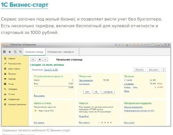The width and height of the screenshot is (173, 135).
Task: Select the fourth news pagination dot
Action: (x=108, y=122)
